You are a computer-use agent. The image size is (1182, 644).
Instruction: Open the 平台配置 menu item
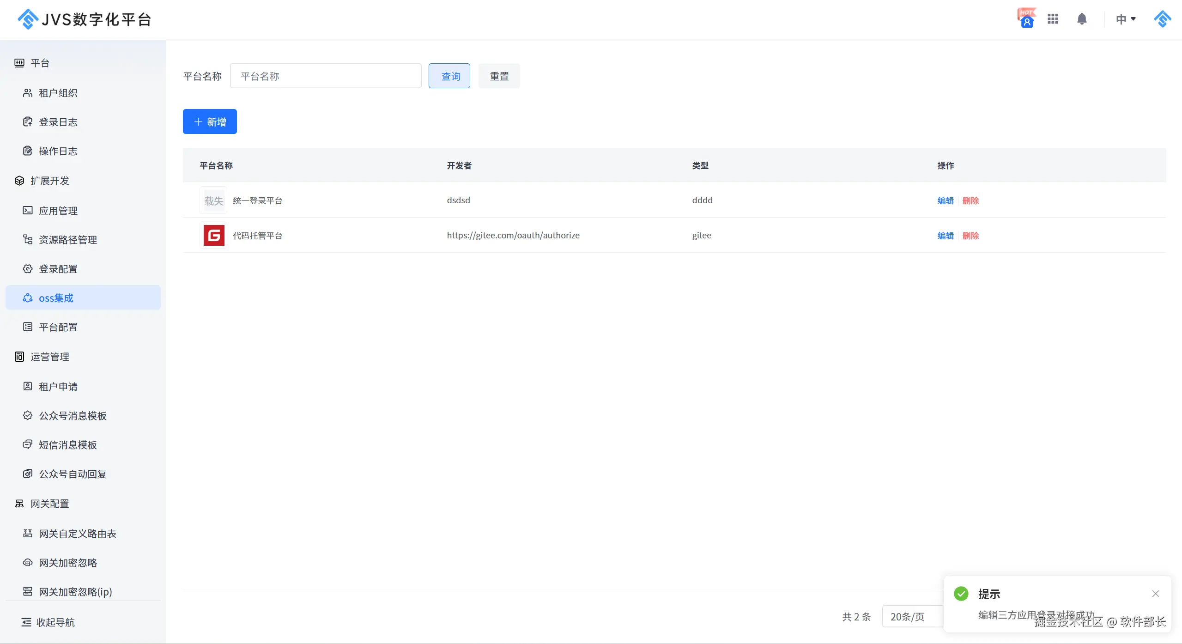(58, 327)
